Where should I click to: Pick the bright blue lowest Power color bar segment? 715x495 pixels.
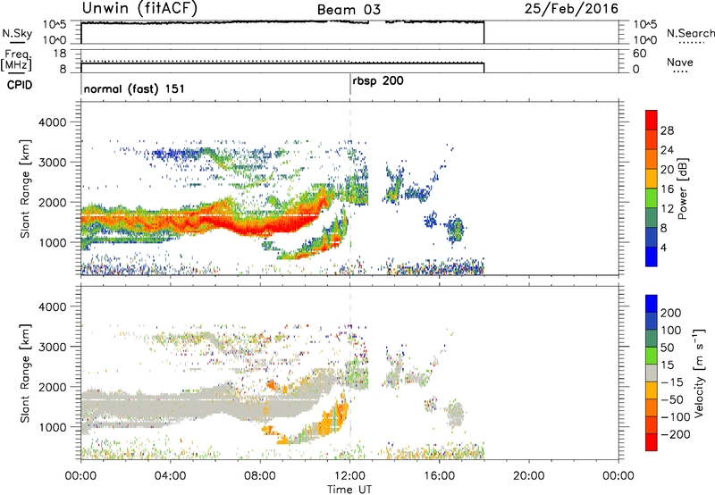click(x=652, y=256)
